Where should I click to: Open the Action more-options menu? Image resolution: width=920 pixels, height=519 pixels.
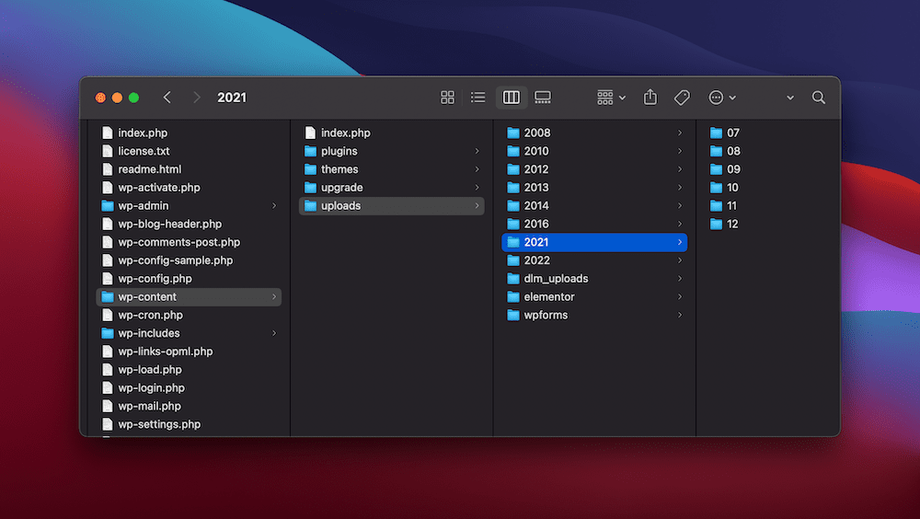tap(722, 98)
